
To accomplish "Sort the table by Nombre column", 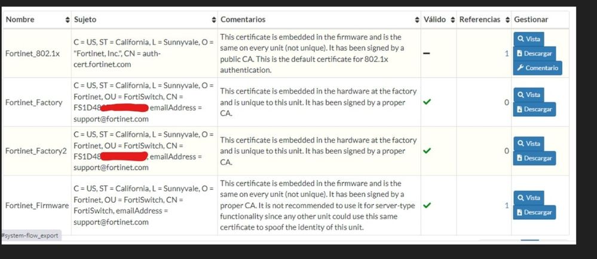I will coord(20,20).
